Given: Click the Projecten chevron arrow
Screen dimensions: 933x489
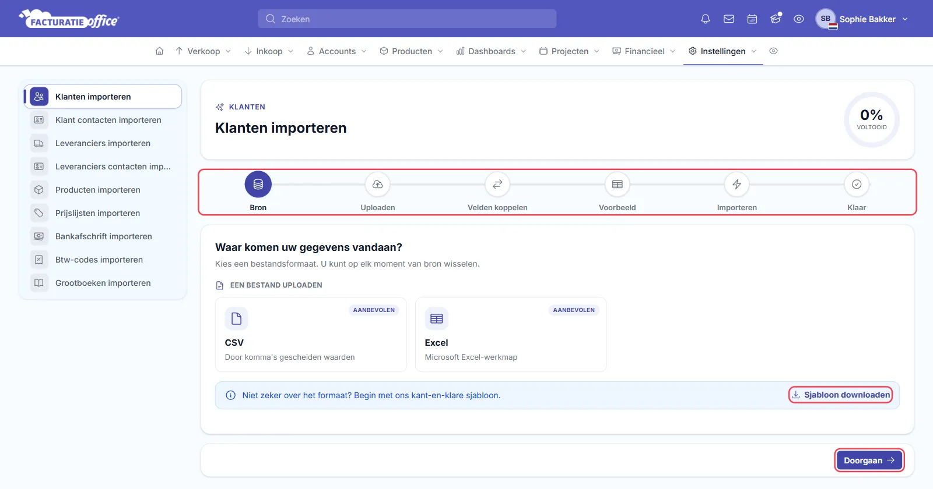Looking at the screenshot, I should pos(597,51).
